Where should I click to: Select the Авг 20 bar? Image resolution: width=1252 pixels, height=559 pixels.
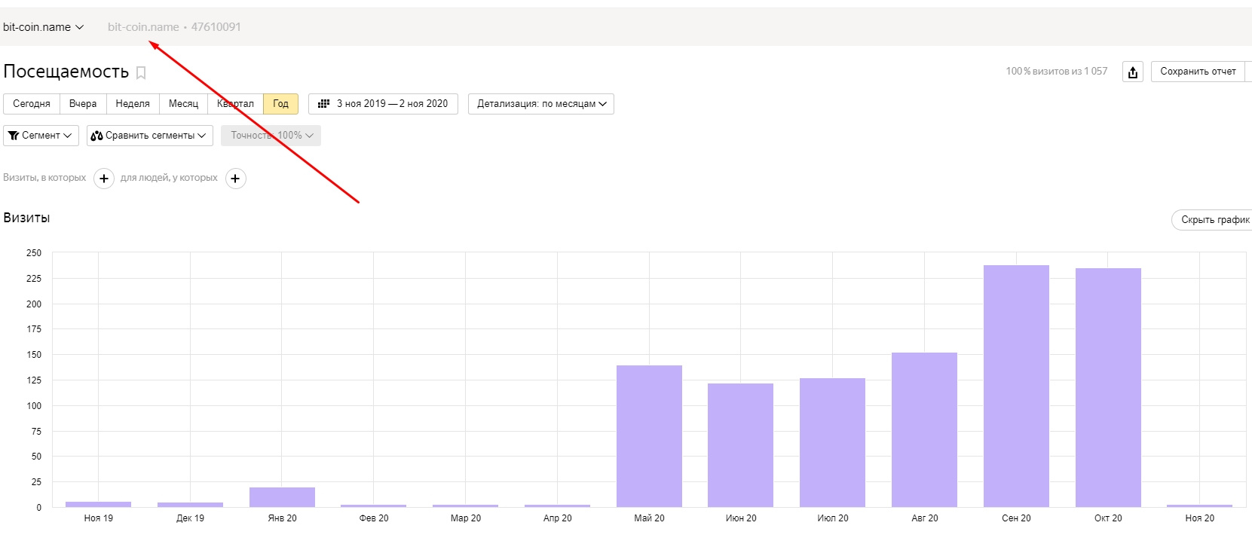coord(924,429)
